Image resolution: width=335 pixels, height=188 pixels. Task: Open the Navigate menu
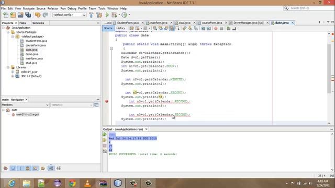click(x=29, y=8)
